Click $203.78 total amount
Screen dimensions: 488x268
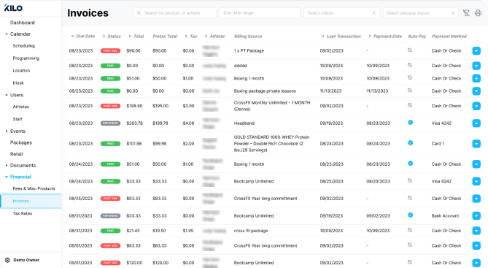[x=134, y=123]
